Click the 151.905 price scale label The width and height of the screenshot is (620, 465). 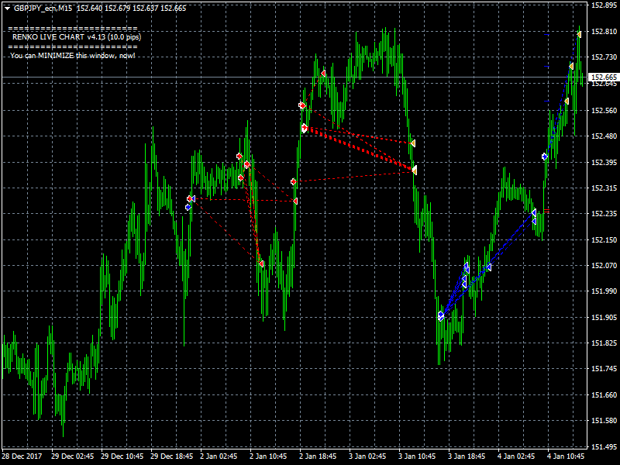[604, 318]
